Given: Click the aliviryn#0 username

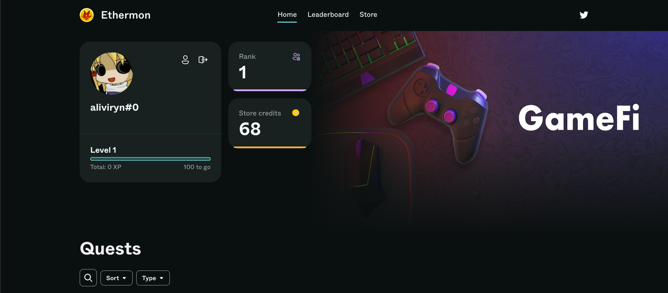Looking at the screenshot, I should click(x=114, y=108).
